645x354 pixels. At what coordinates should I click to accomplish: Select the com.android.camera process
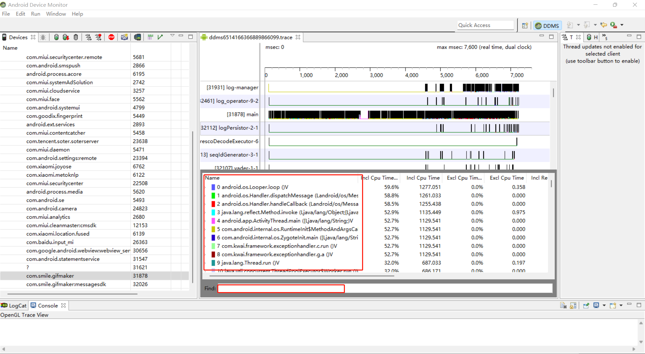click(x=94, y=208)
